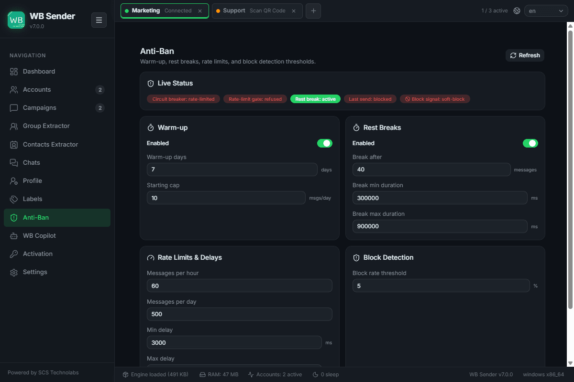The image size is (574, 382).
Task: Click the sleep moon status icon
Action: point(316,375)
